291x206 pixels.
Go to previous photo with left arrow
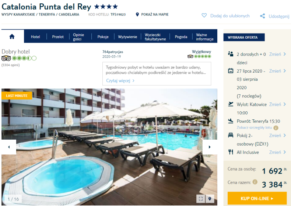[x=9, y=147]
